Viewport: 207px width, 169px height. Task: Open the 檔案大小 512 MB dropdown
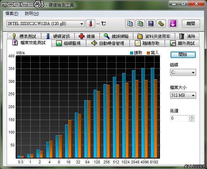coord(183,95)
